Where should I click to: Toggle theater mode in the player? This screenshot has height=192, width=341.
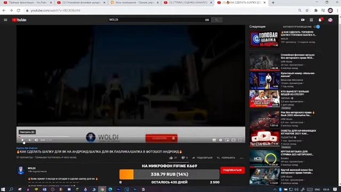pyautogui.click(x=233, y=140)
